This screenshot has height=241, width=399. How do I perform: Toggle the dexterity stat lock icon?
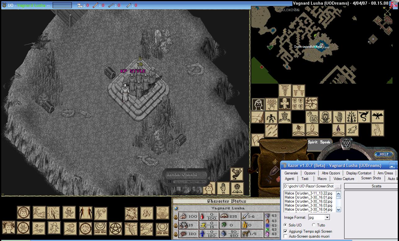176,226
